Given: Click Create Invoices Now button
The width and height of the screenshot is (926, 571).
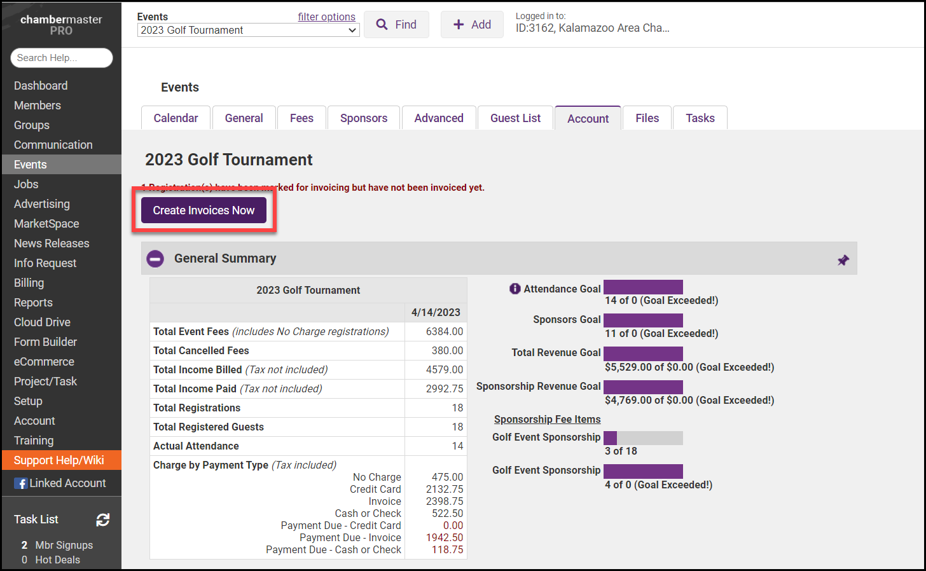Looking at the screenshot, I should [204, 210].
